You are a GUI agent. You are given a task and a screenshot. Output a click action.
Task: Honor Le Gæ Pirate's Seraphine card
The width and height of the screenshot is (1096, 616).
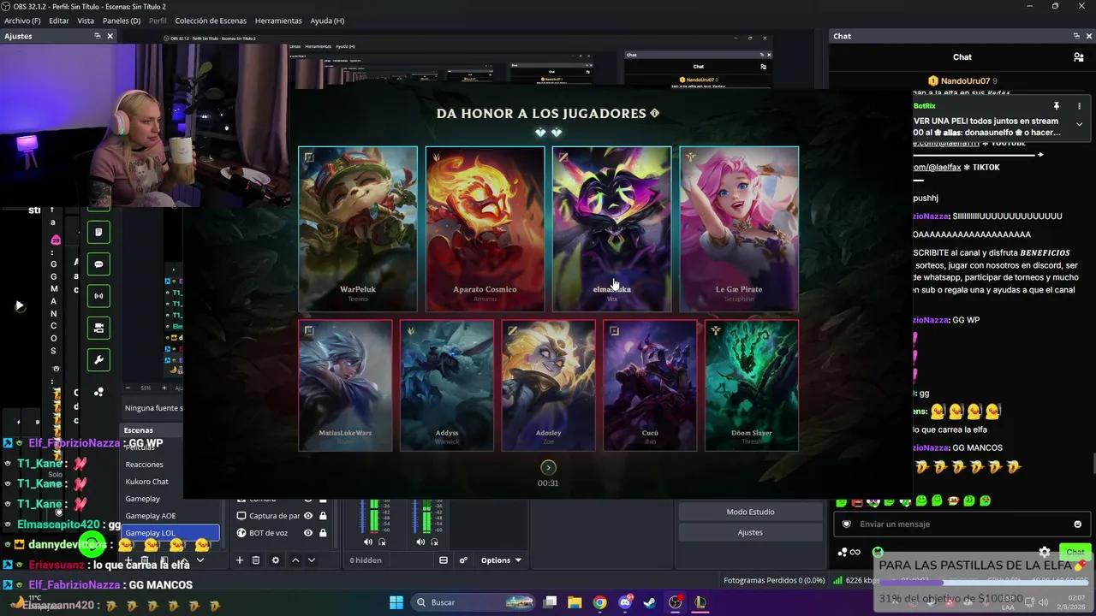[x=739, y=229]
